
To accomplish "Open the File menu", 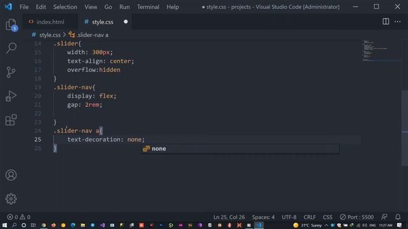I will click(x=24, y=7).
